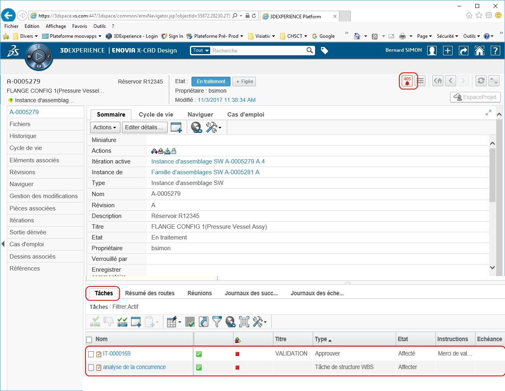Click the Editer détails button
This screenshot has height=391, width=505.
point(145,127)
